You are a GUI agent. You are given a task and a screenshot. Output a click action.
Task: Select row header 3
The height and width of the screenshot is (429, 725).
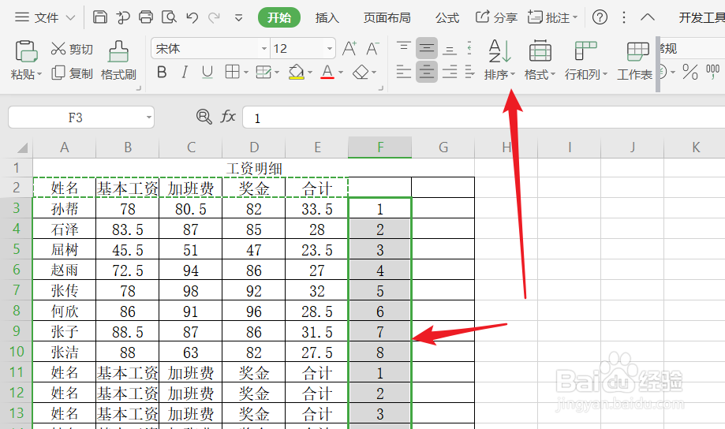click(x=17, y=208)
